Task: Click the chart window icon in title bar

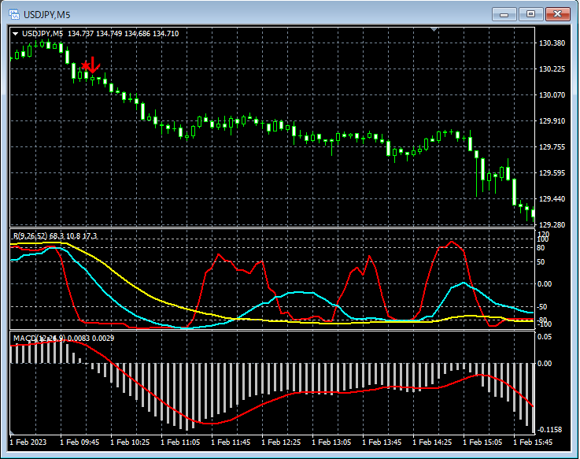Action: pyautogui.click(x=13, y=14)
